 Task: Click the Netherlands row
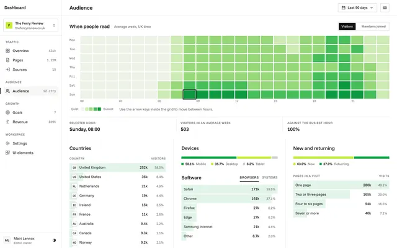pyautogui.click(x=117, y=186)
